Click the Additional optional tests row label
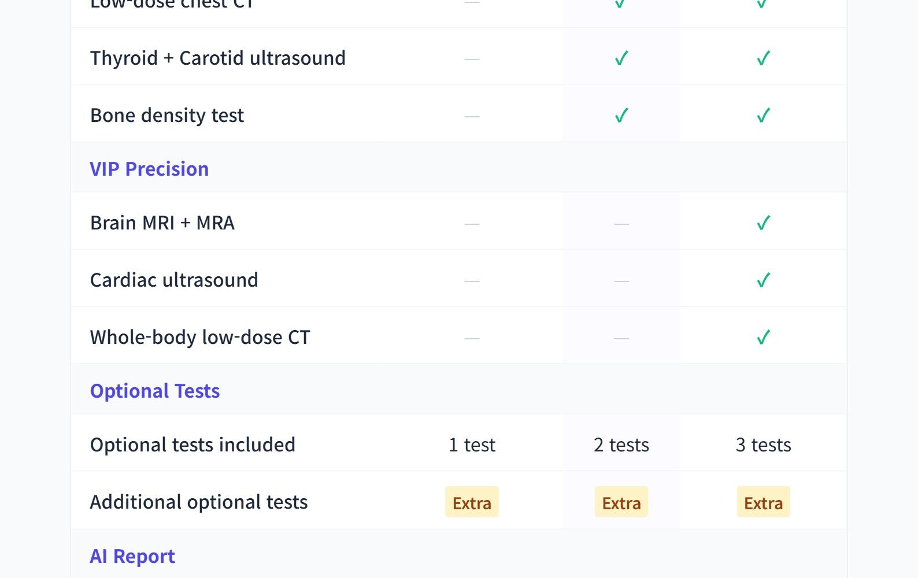918x578 pixels. point(199,502)
